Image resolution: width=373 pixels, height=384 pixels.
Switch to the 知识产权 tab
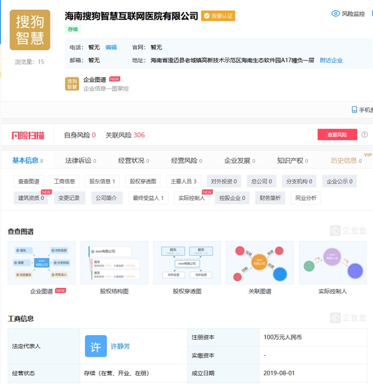tap(290, 160)
